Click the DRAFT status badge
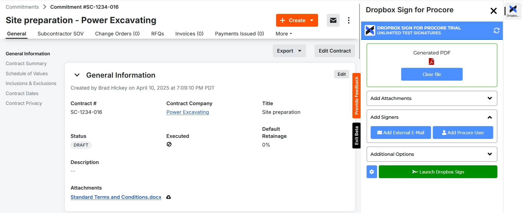523x213 pixels. pos(81,145)
